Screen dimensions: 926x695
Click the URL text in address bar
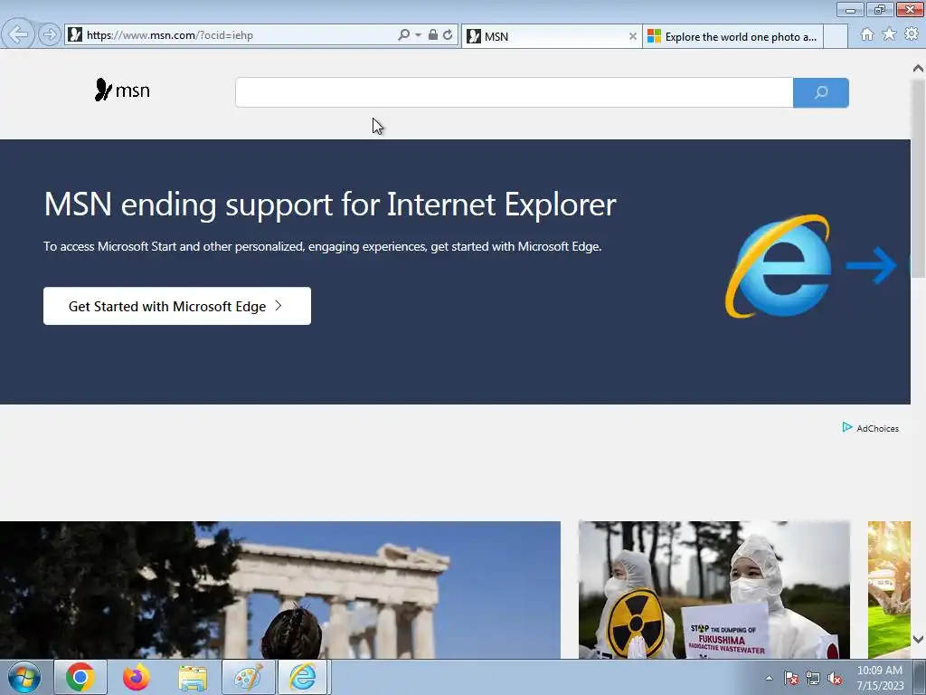pos(170,35)
